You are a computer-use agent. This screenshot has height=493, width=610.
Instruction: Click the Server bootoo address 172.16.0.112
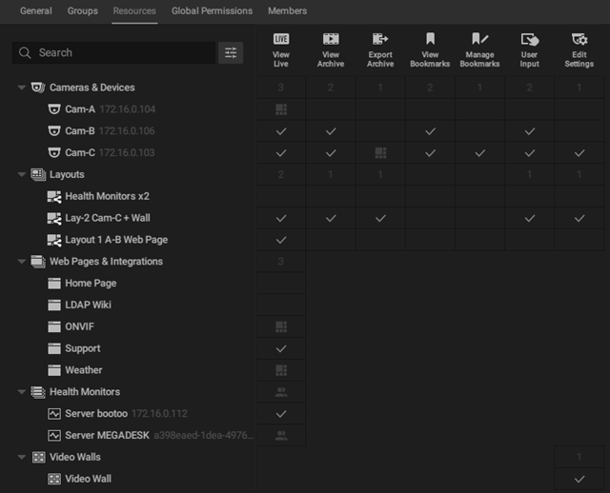(159, 414)
